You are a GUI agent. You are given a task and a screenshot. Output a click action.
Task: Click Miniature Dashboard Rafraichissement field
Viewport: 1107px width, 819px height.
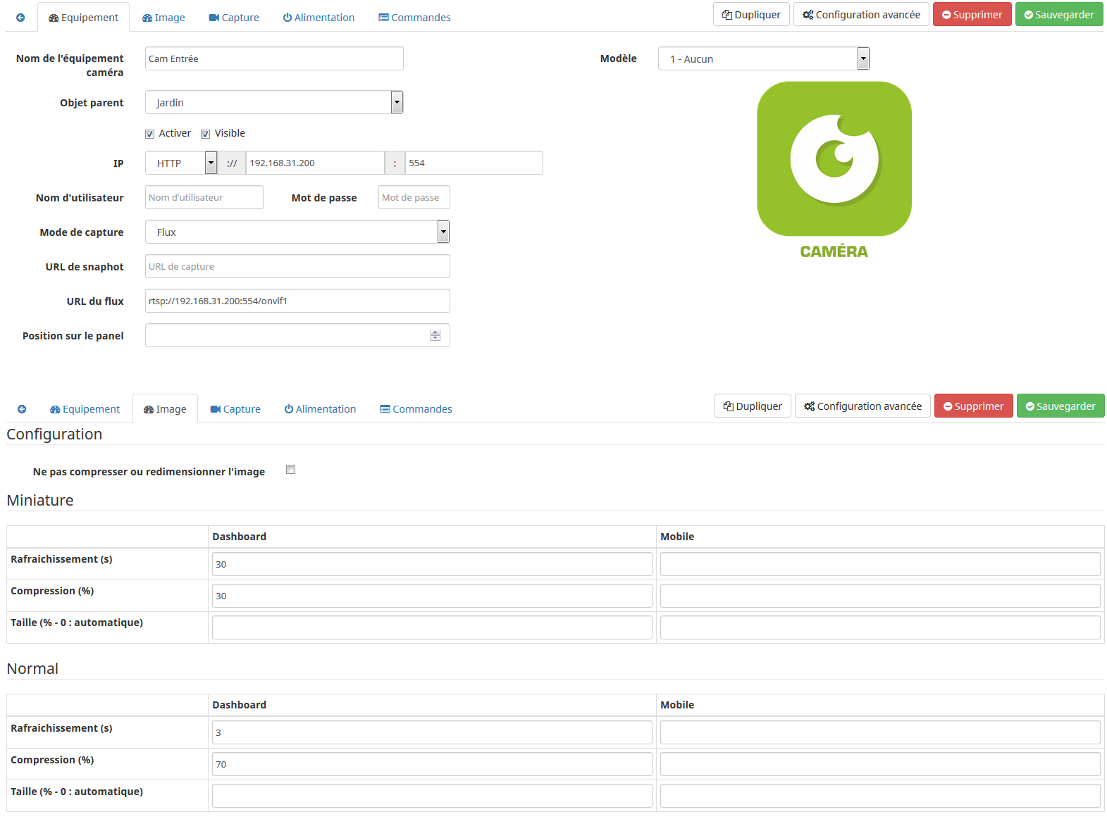point(432,564)
